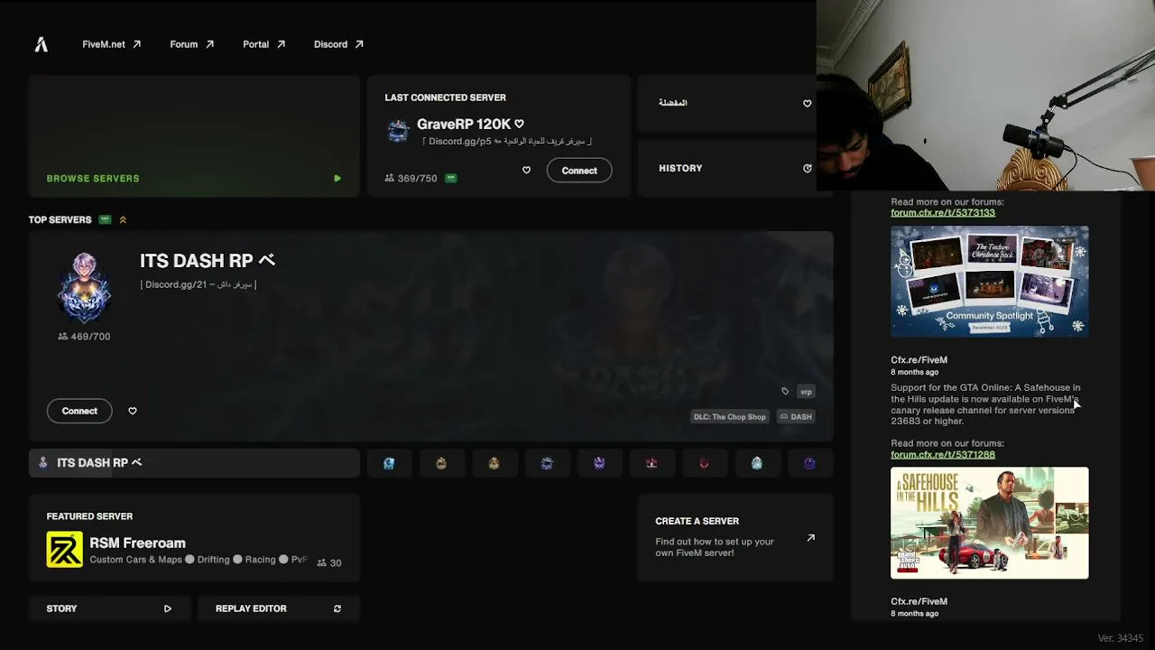
Task: Click the 369/750 player count
Action: click(411, 179)
